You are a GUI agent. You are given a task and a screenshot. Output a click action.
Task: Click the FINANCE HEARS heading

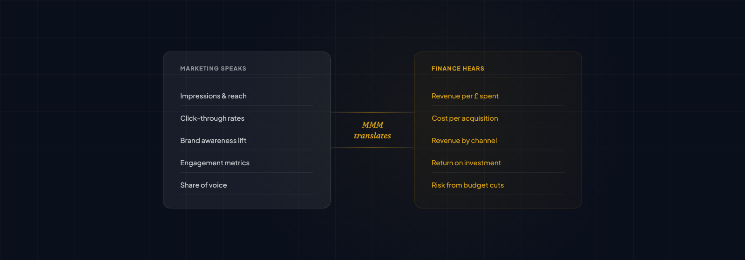[458, 69]
